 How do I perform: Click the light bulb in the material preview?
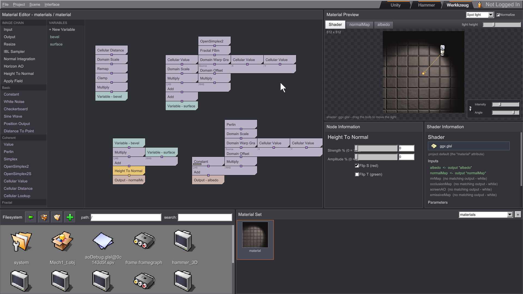point(442,50)
